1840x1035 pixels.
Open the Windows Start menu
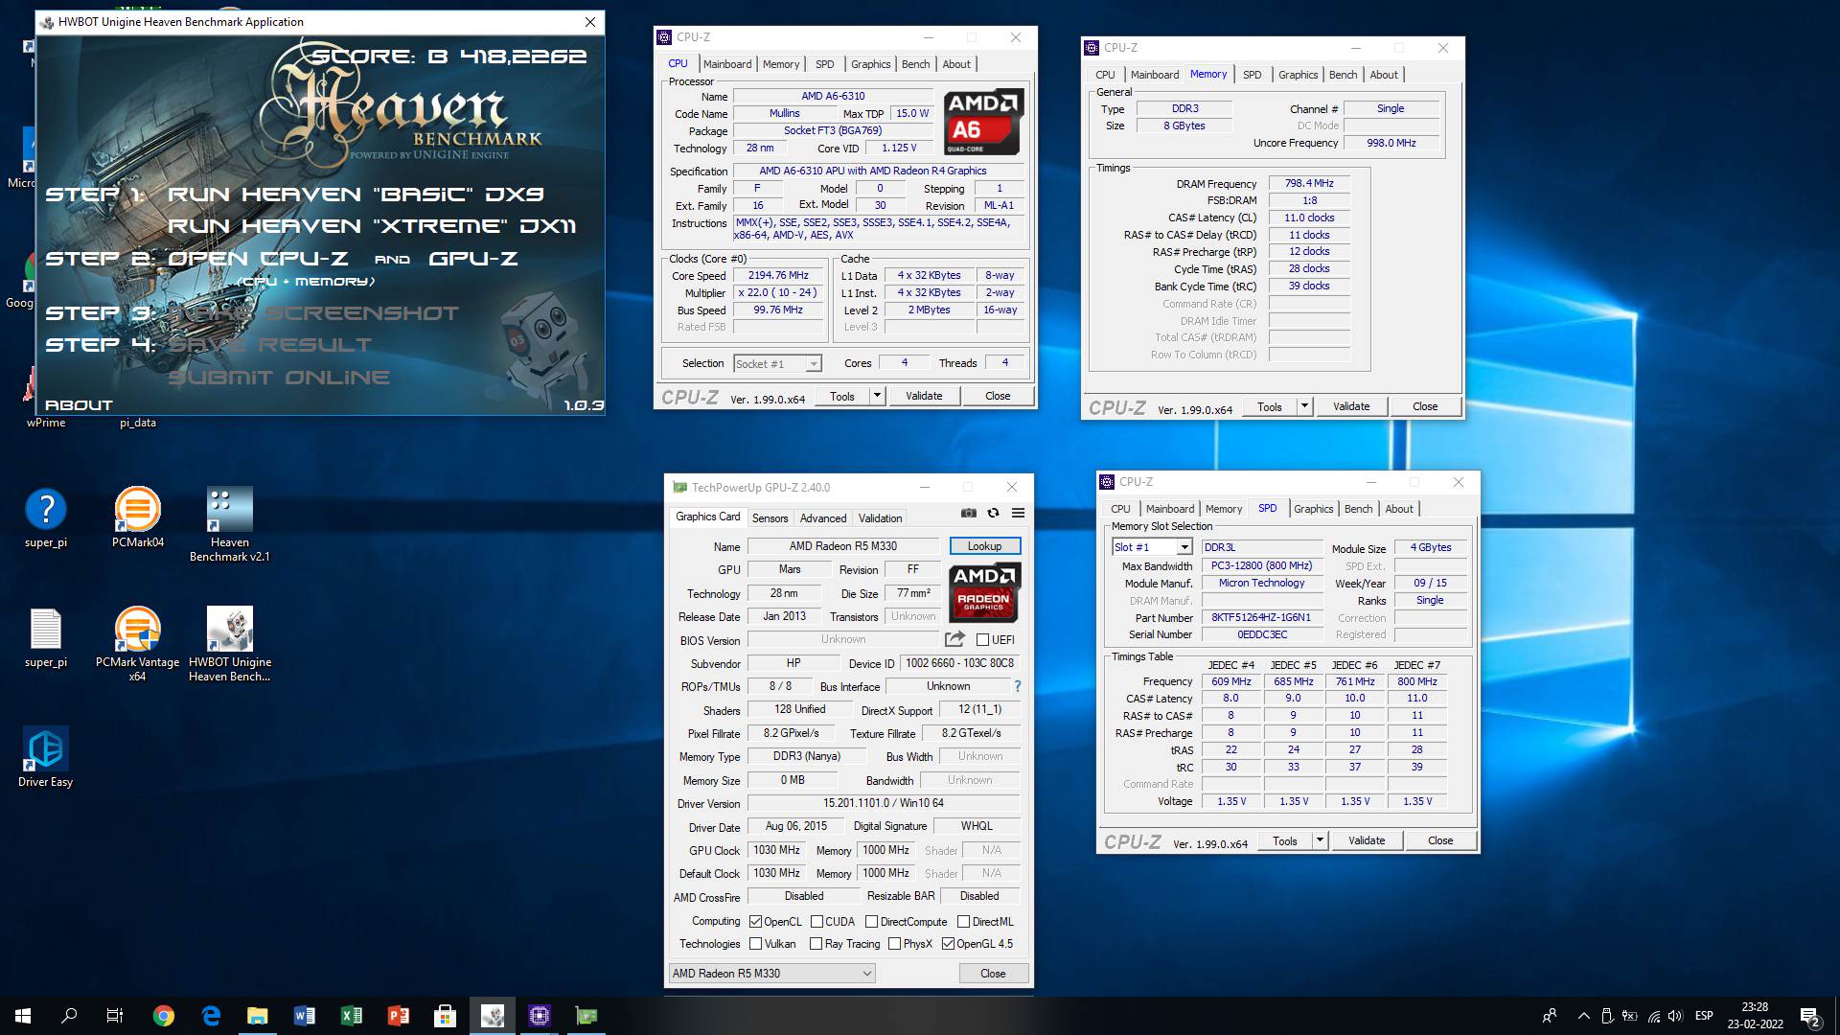click(23, 1016)
